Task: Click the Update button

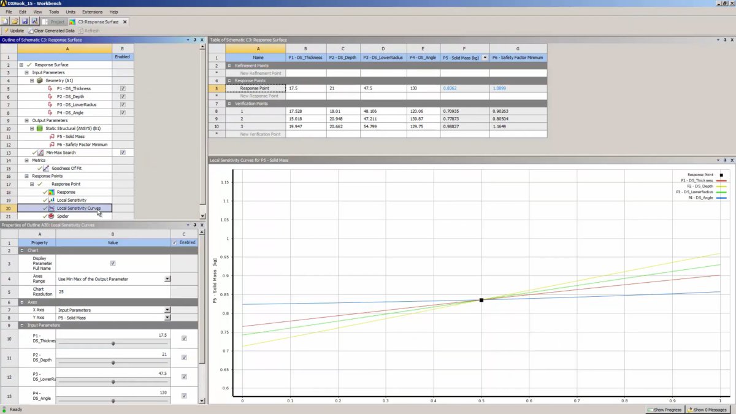Action: [13, 31]
